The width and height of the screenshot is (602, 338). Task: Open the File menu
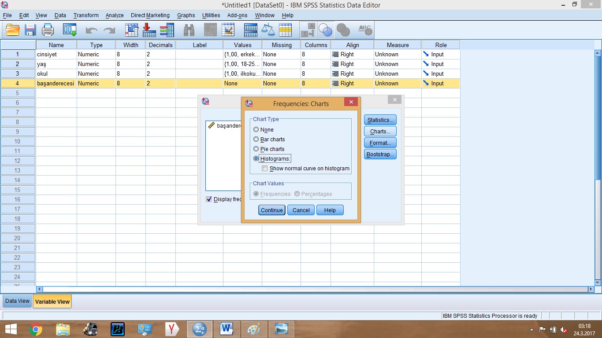(7, 15)
